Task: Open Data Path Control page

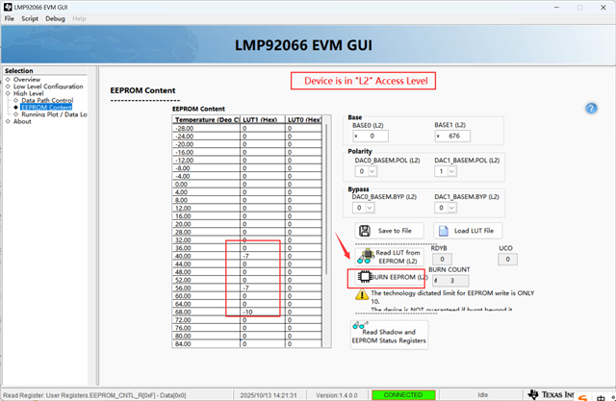Action: click(x=47, y=100)
